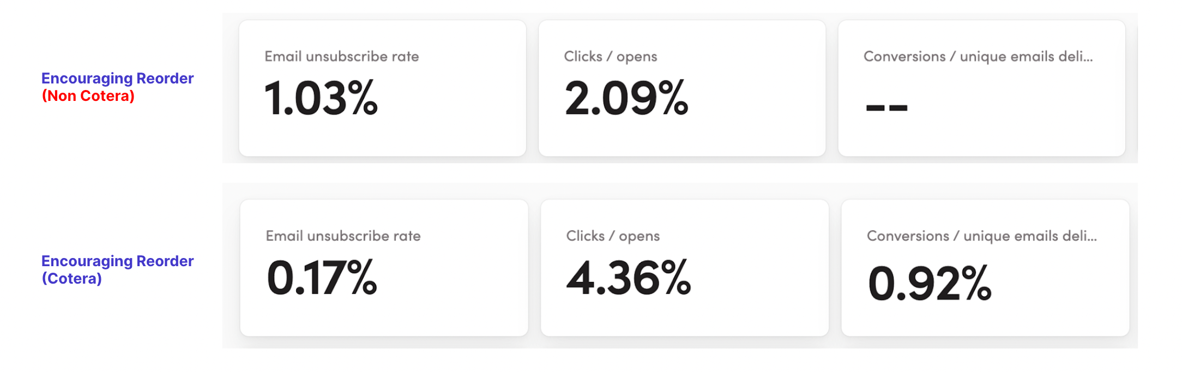1182x372 pixels.
Task: Click the Encouraging Reorder heading in the Non Cotera row
Action: (x=118, y=78)
